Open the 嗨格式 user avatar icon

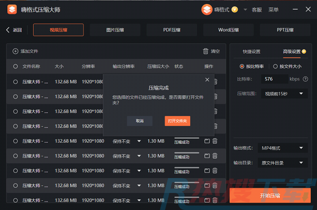(x=207, y=10)
